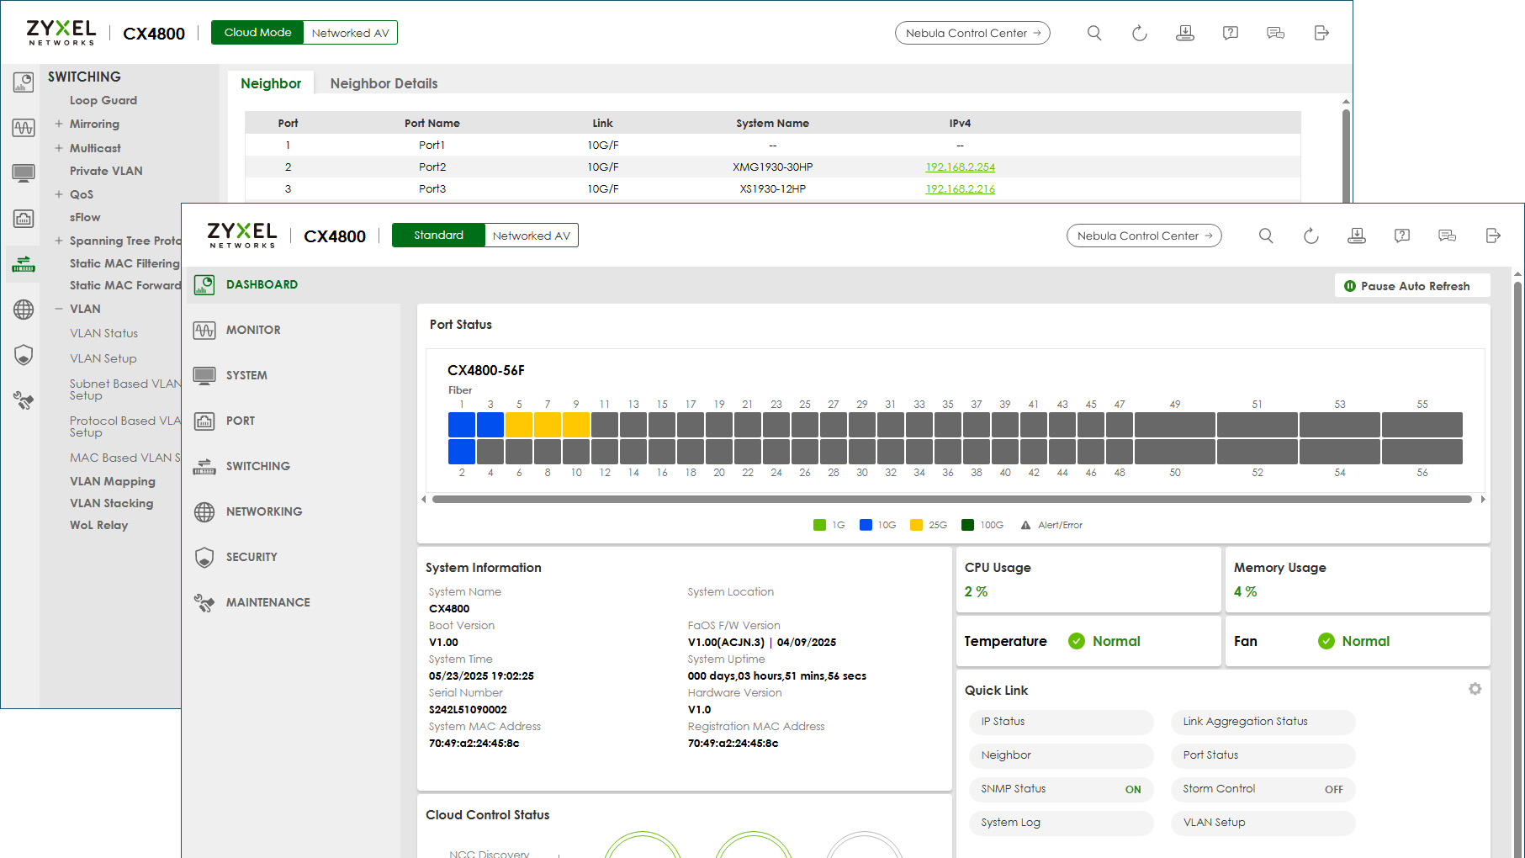The image size is (1525, 858).
Task: Open VLAN Setup quick link
Action: [1263, 823]
